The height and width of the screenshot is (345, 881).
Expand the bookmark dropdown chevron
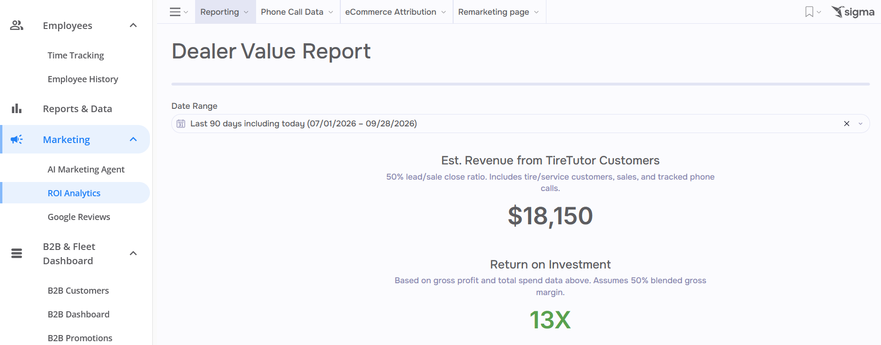[819, 12]
